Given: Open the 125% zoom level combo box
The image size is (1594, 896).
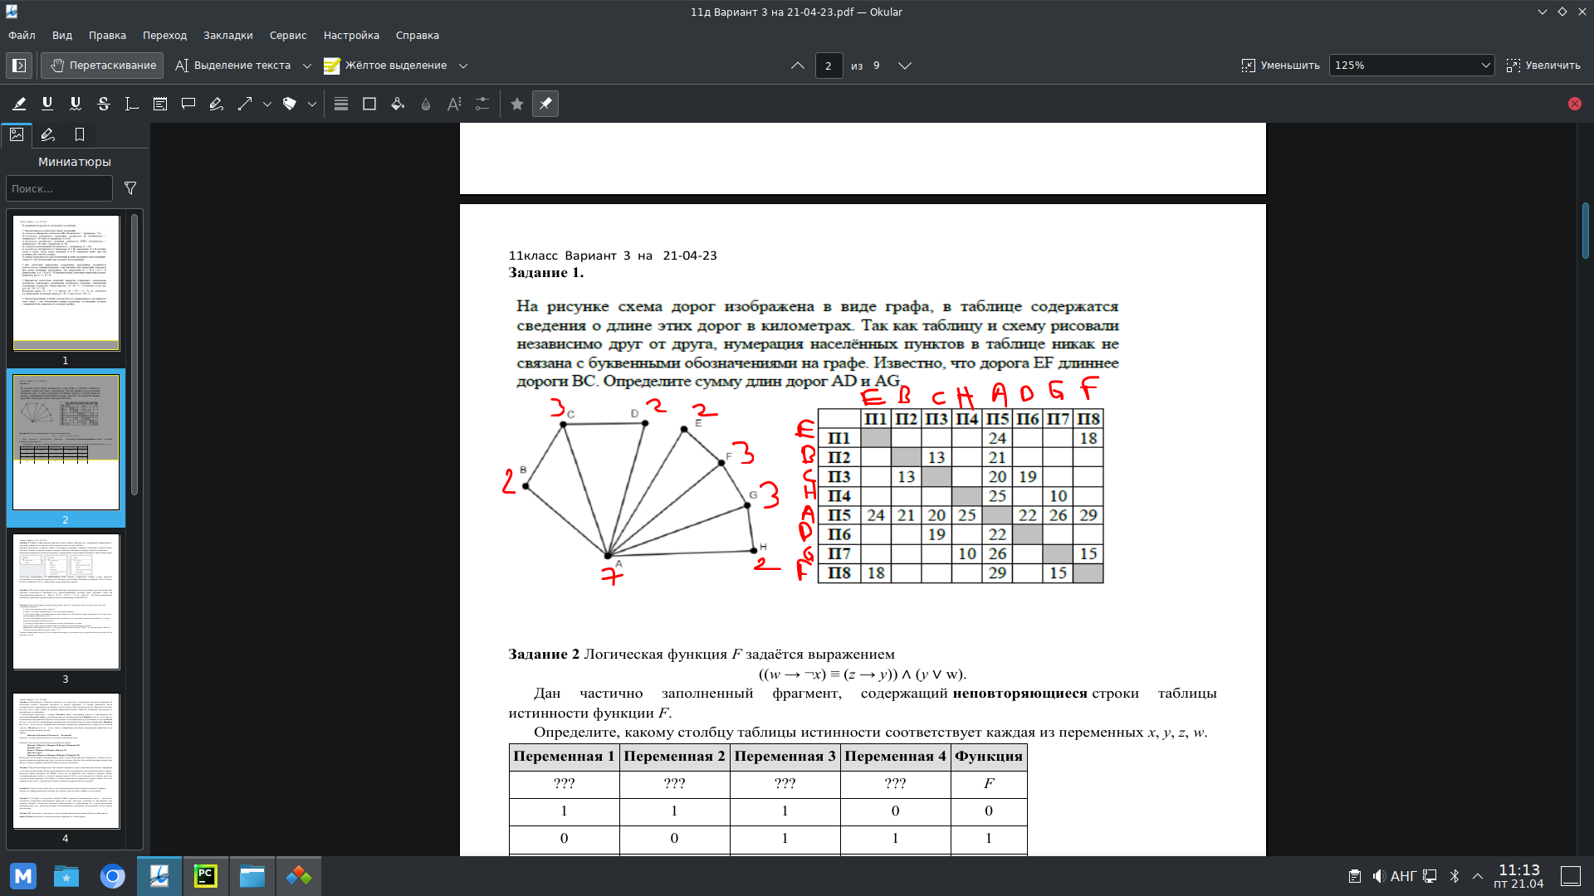Looking at the screenshot, I should [1411, 66].
